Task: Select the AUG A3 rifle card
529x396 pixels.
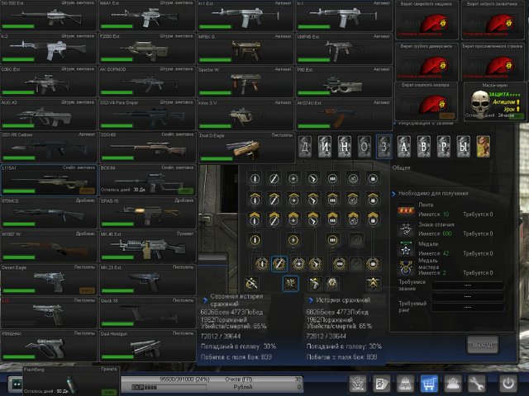Action: (x=49, y=114)
